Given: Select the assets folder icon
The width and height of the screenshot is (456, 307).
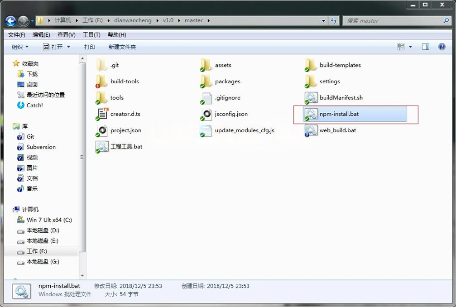Looking at the screenshot, I should click(206, 65).
